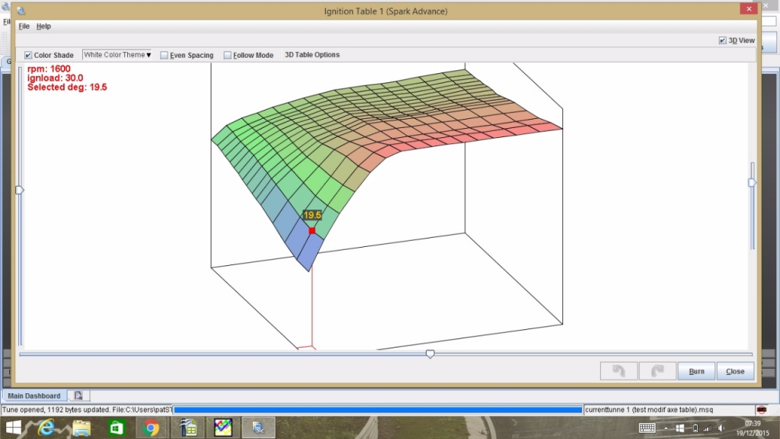This screenshot has width=780, height=439.
Task: Select the red selected cell on the 3D surface
Action: tap(312, 230)
